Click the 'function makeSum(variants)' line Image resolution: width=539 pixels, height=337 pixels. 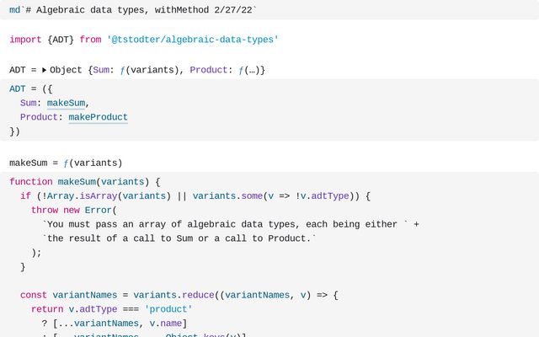84,182
